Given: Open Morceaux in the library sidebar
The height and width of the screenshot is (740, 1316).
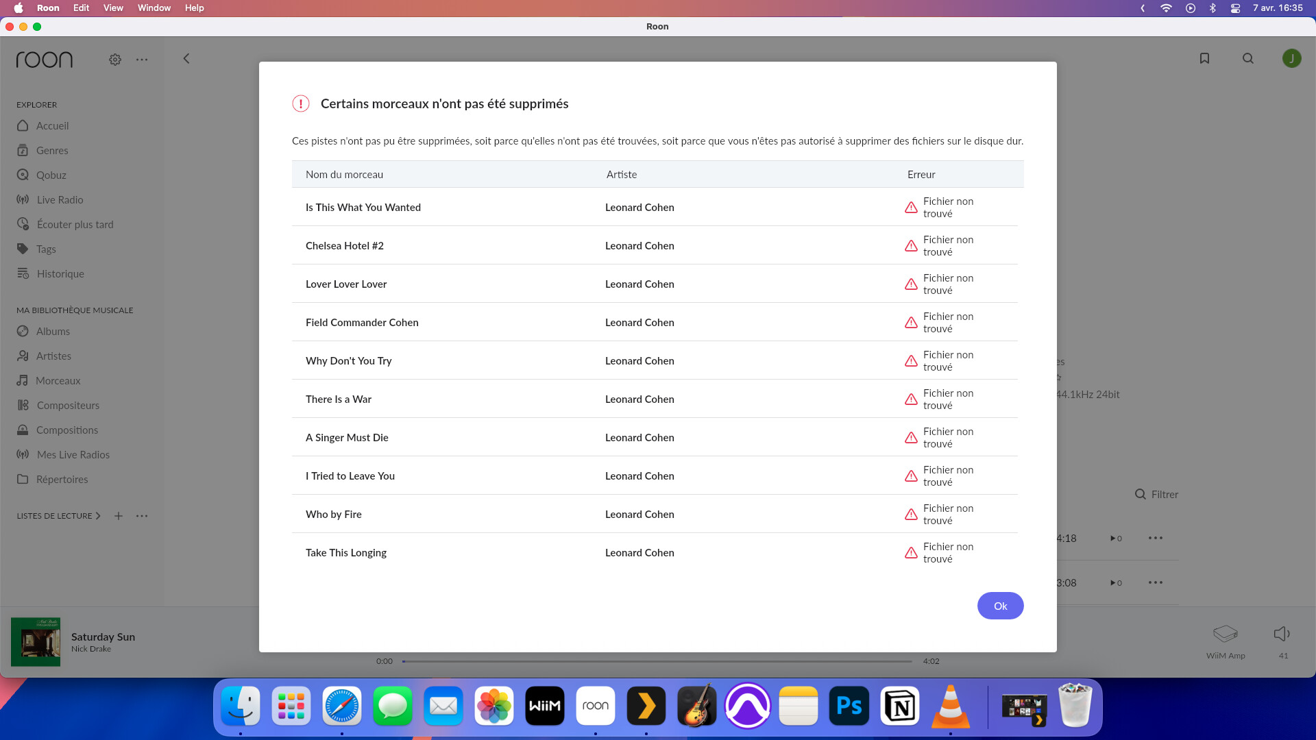Looking at the screenshot, I should pyautogui.click(x=49, y=381).
